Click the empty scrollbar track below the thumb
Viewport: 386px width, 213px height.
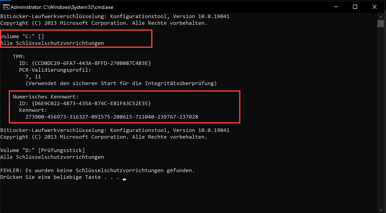[381, 119]
